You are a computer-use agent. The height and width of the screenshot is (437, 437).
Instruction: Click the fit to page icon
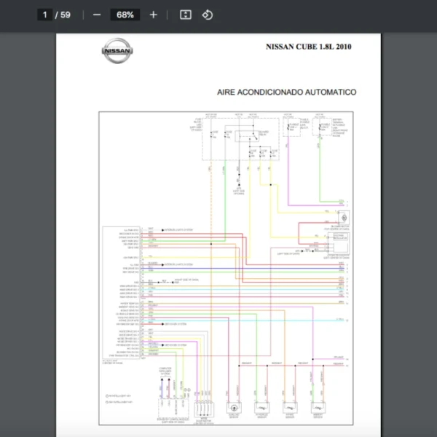(186, 15)
